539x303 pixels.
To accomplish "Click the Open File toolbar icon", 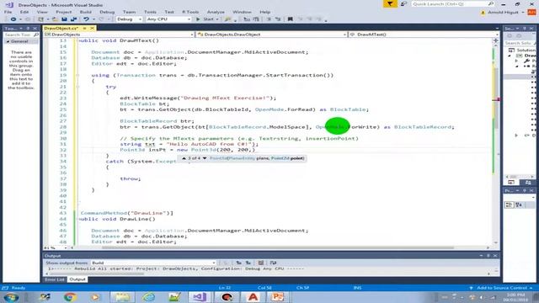I will 55,19.
